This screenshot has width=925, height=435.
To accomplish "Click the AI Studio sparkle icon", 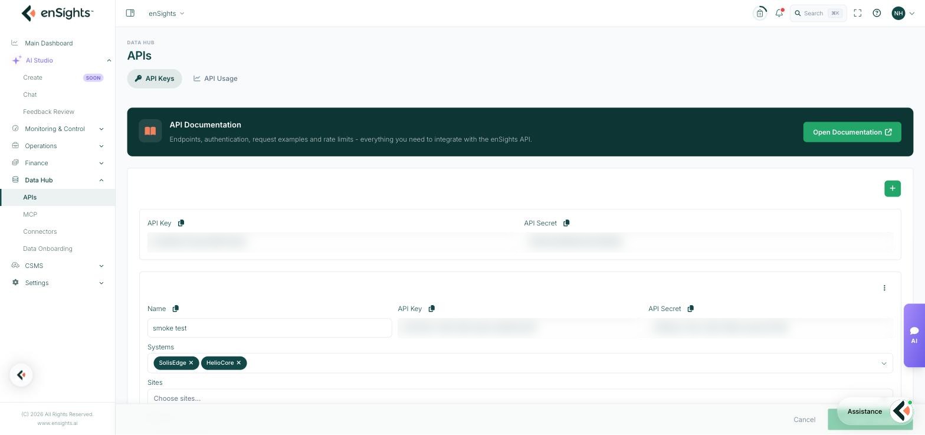I will pyautogui.click(x=17, y=60).
